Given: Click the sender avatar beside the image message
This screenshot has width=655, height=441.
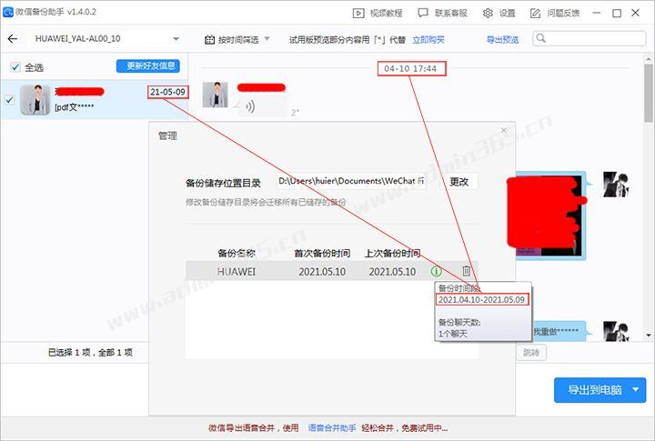Looking at the screenshot, I should (x=616, y=185).
